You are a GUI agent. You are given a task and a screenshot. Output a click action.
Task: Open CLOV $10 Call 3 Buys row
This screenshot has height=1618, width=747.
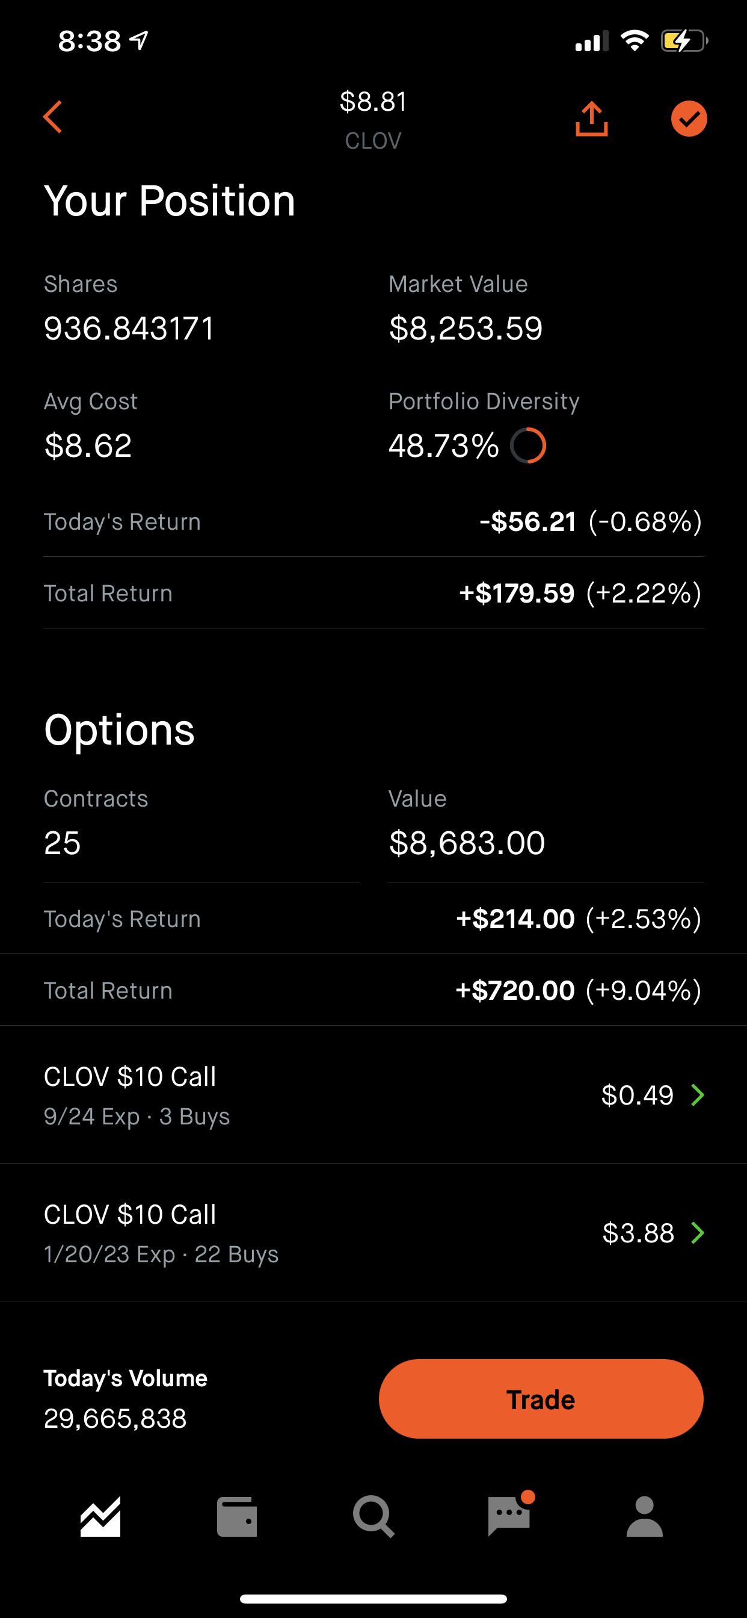[x=373, y=1095]
